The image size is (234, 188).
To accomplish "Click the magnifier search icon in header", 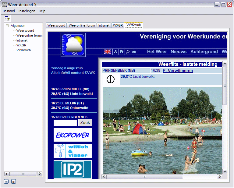I will pyautogui.click(x=128, y=52).
